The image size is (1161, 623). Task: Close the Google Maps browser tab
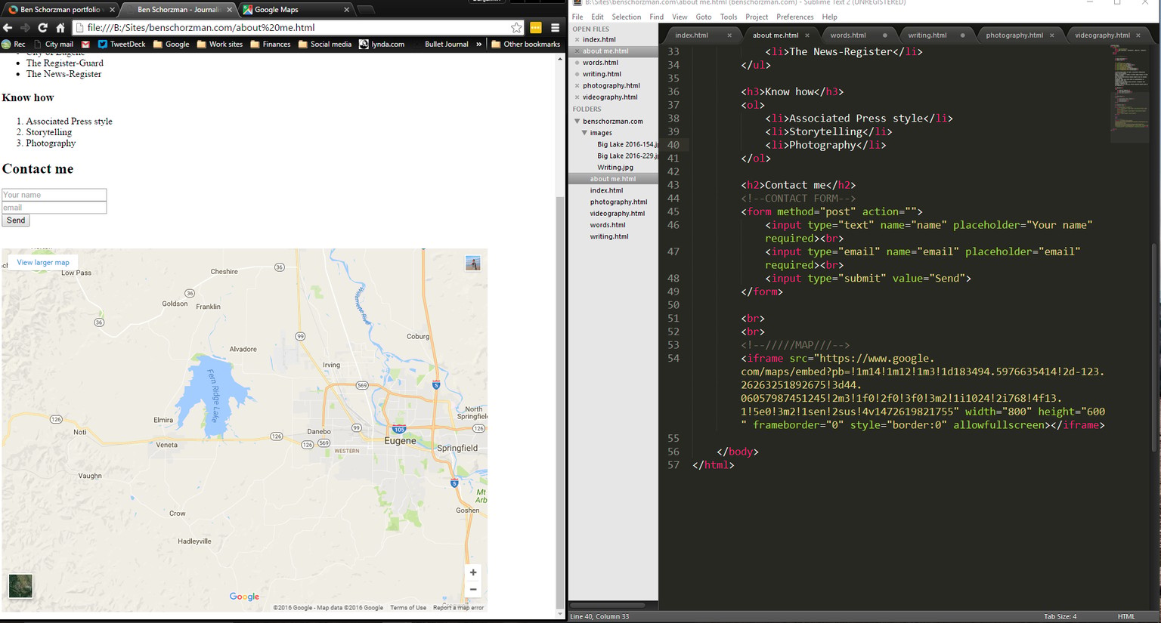[x=346, y=10]
